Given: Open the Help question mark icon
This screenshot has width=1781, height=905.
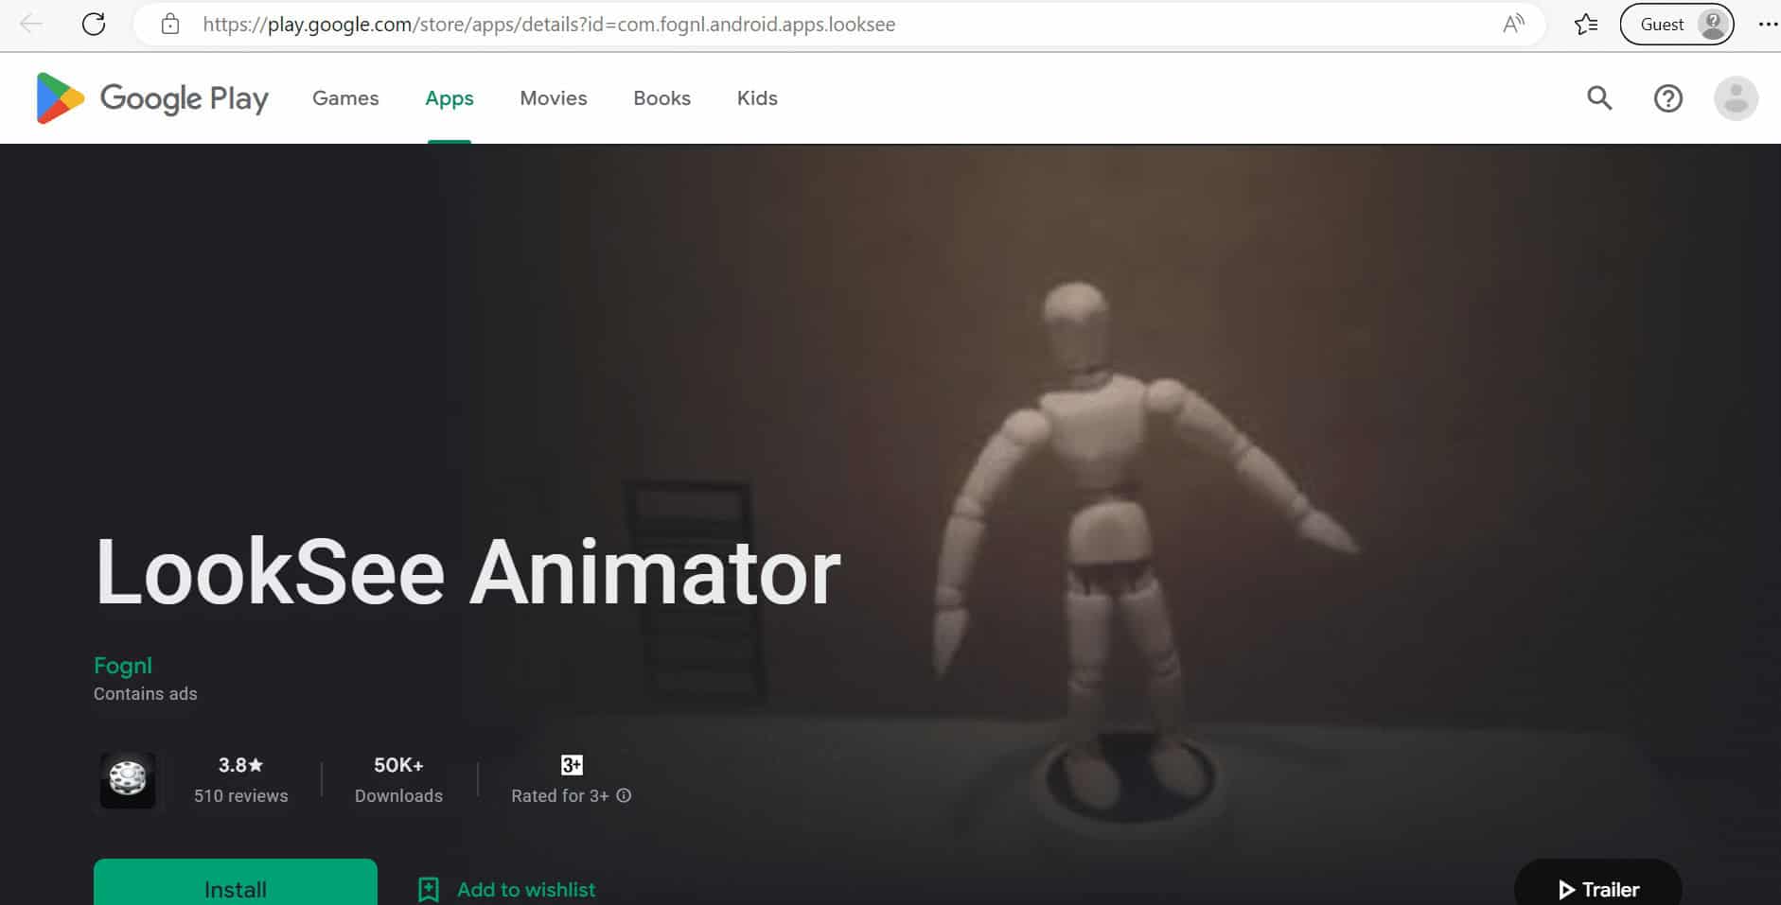Looking at the screenshot, I should coord(1668,97).
